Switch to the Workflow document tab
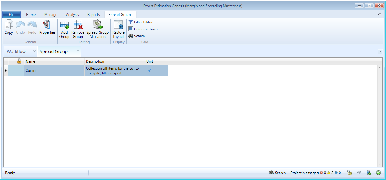Screen dimensions: 386x180 [x=16, y=52]
